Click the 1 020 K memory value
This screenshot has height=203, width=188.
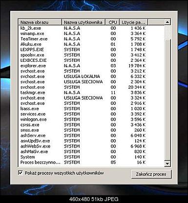click(138, 109)
